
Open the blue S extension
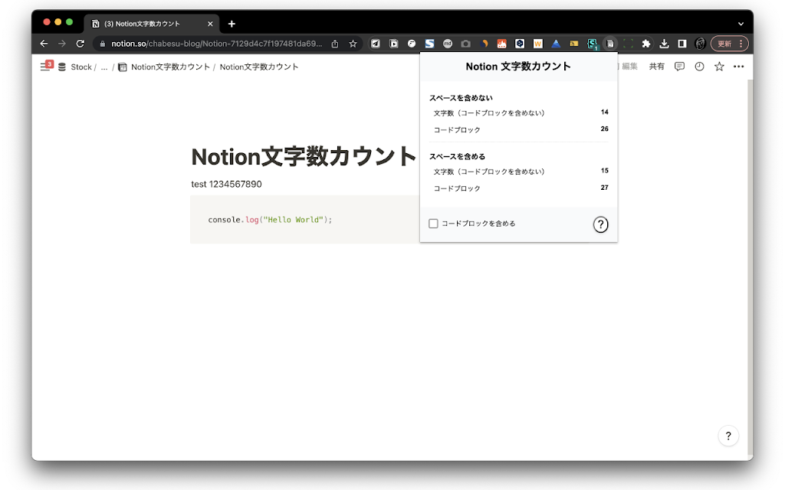(429, 44)
